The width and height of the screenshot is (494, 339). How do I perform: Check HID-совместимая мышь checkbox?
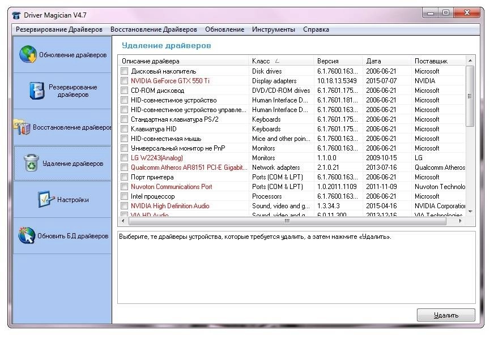[x=125, y=139]
